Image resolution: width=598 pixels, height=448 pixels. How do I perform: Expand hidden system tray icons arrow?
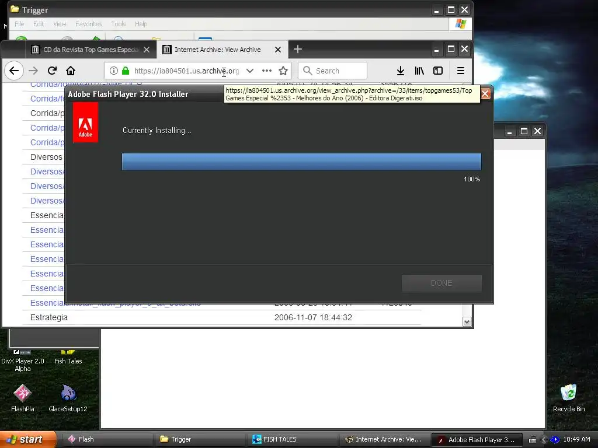[x=544, y=440]
